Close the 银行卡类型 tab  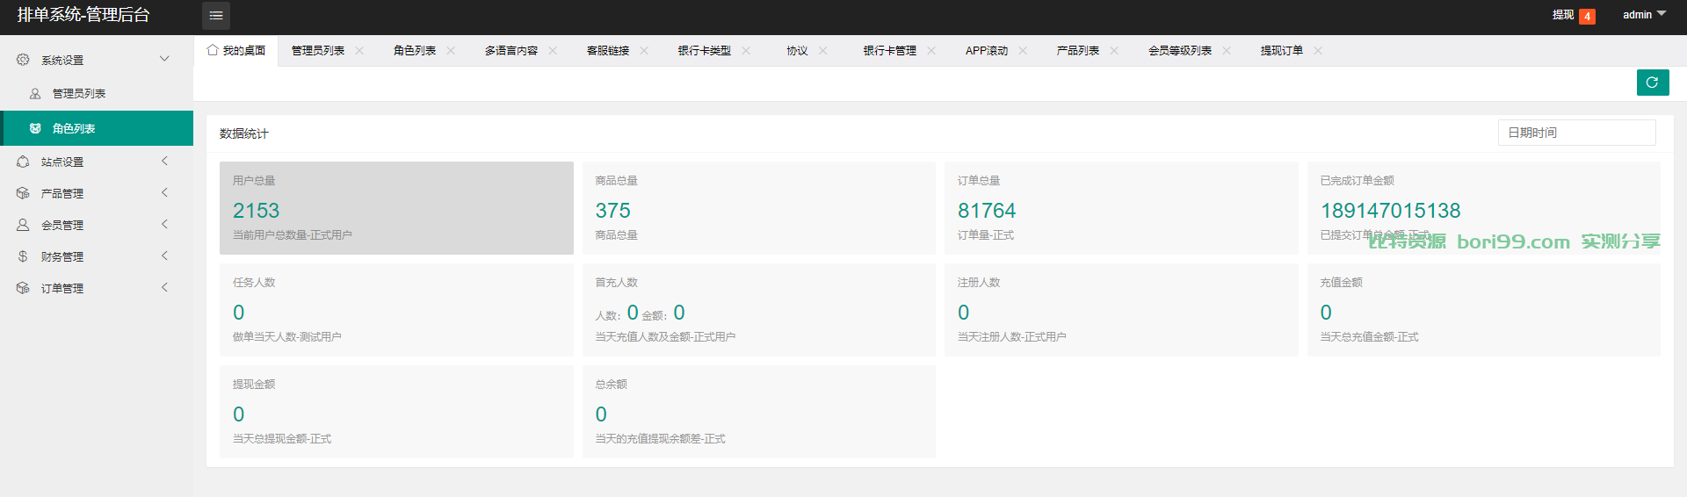[746, 51]
